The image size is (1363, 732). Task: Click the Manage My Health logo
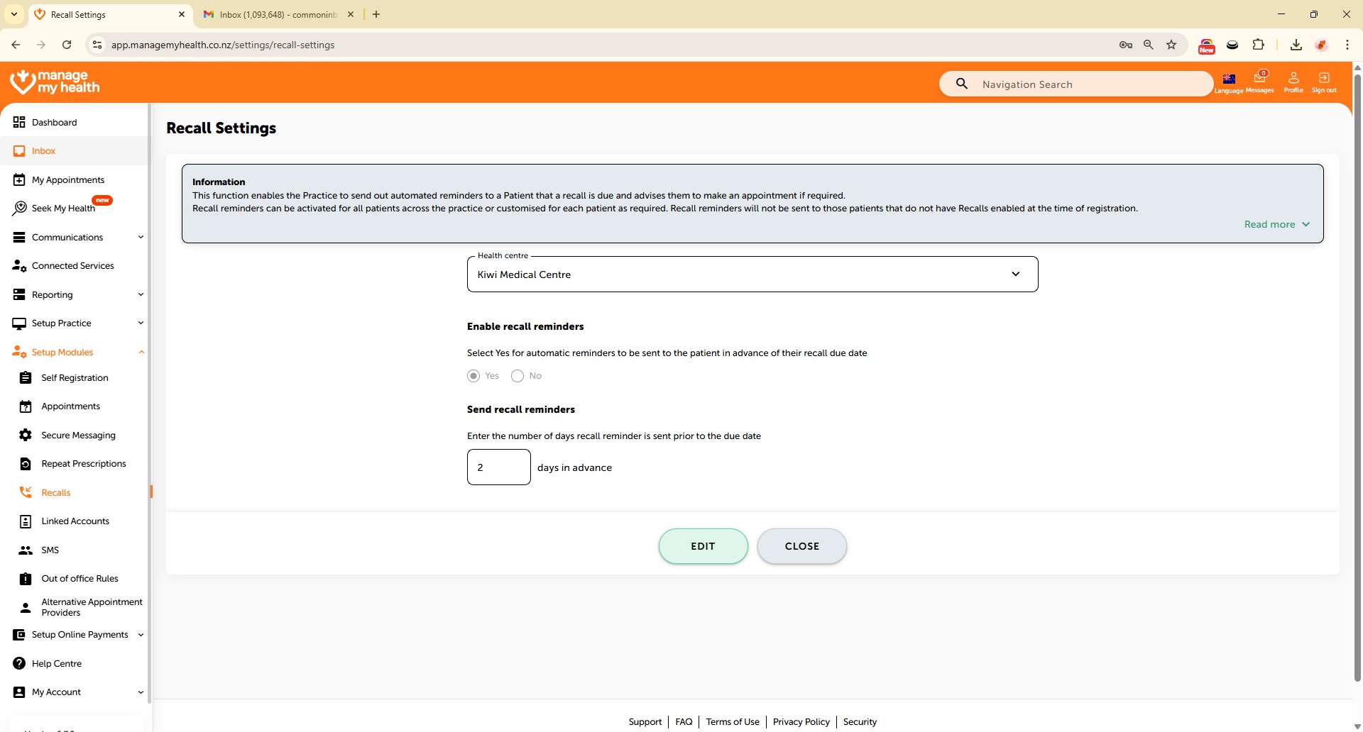(55, 82)
